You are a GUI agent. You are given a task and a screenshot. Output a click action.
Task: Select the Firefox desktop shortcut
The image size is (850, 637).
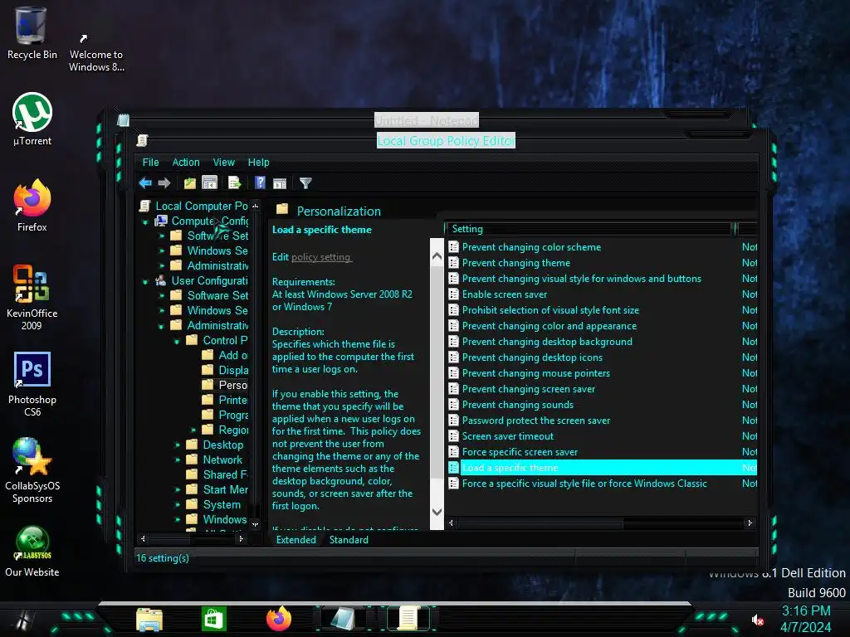coord(32,206)
